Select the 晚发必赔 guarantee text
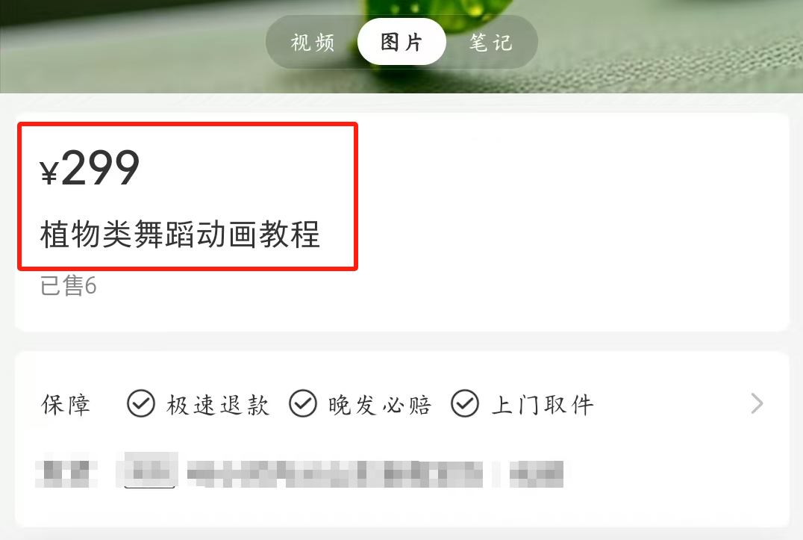 click(379, 405)
